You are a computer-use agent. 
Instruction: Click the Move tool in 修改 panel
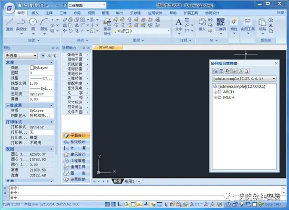(65, 31)
